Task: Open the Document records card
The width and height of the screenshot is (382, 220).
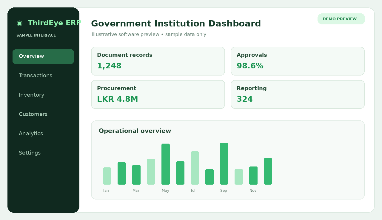Action: coord(158,61)
